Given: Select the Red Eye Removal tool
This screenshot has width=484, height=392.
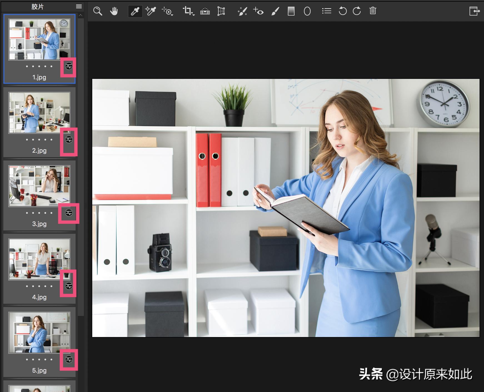Looking at the screenshot, I should 258,11.
